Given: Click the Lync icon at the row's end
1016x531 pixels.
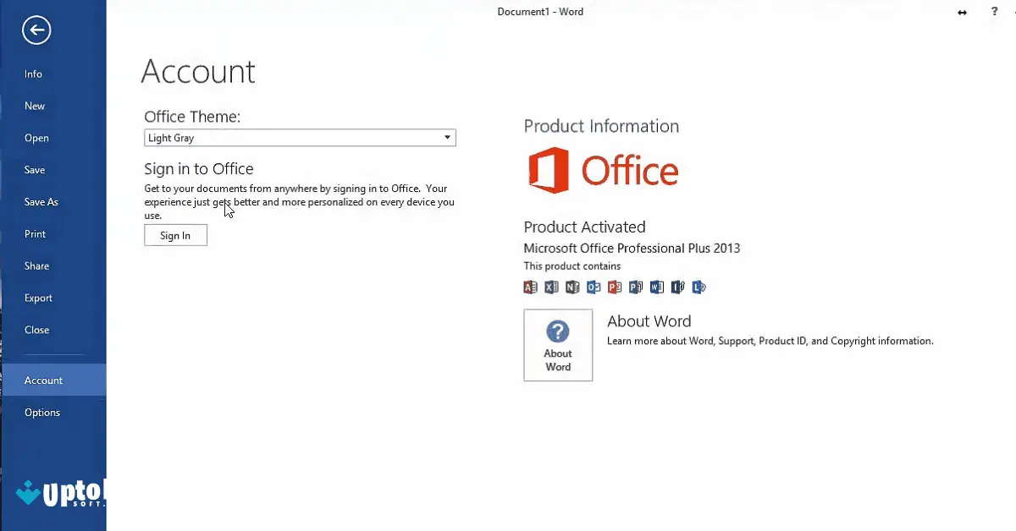Looking at the screenshot, I should coord(699,287).
